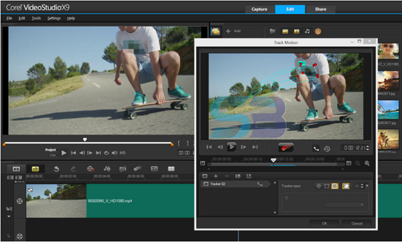Click the orange film reel library icon
This screenshot has height=242, width=402.
coord(318,32)
